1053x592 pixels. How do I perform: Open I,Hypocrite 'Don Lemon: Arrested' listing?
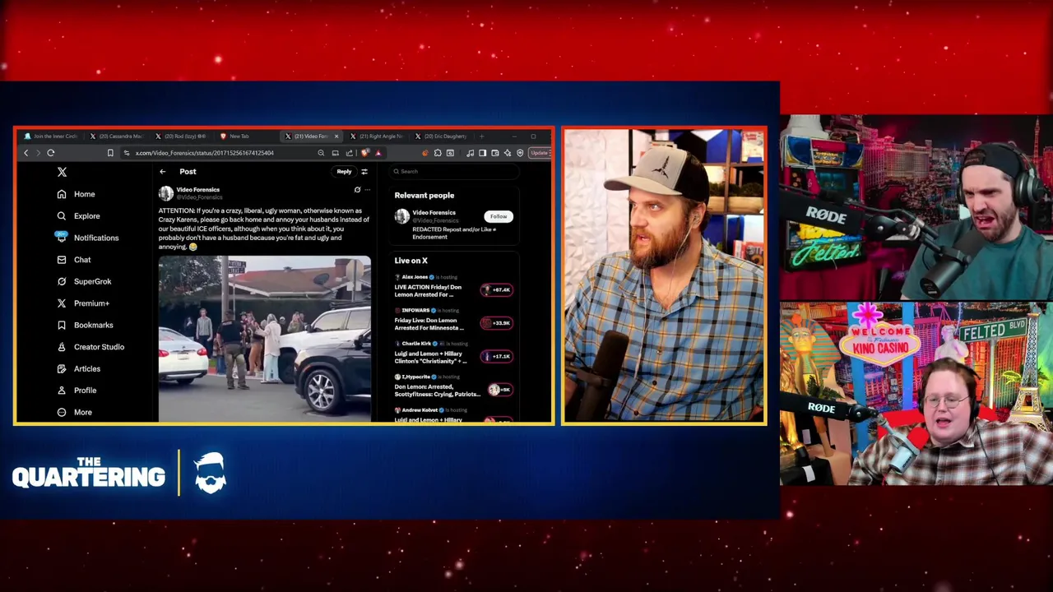pyautogui.click(x=437, y=390)
